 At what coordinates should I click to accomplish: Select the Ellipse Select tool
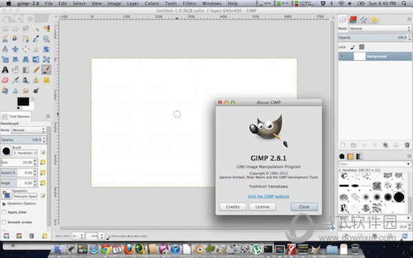[15, 28]
